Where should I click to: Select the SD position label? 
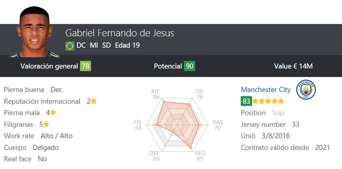(106, 45)
